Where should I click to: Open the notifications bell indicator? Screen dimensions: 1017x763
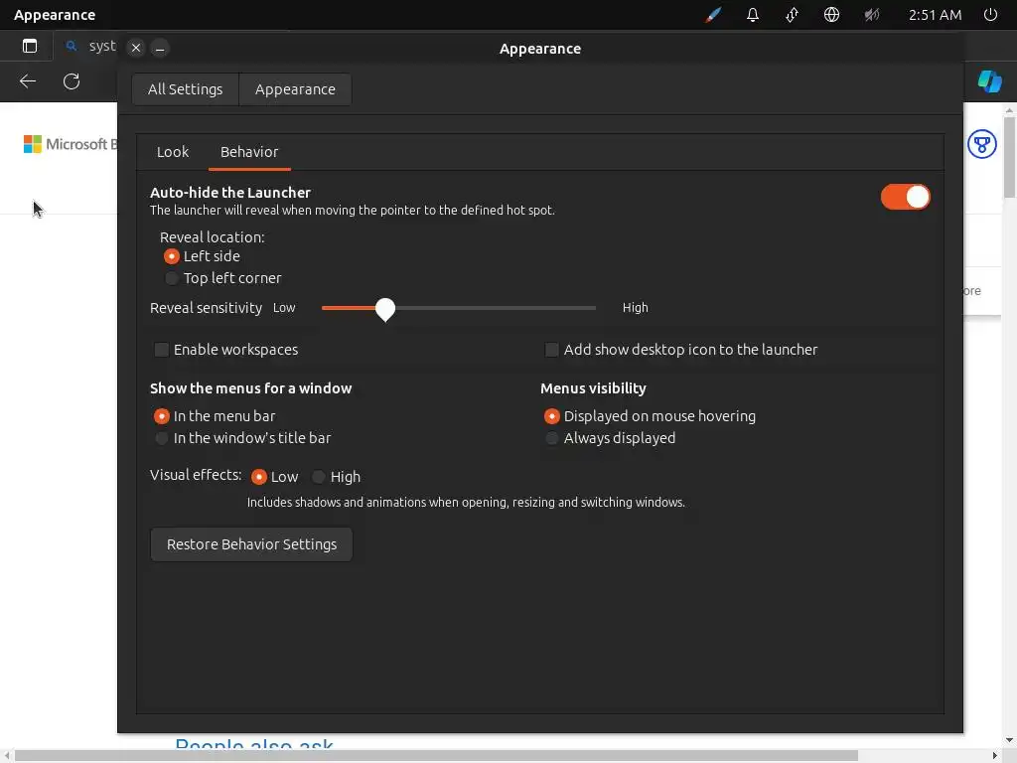pyautogui.click(x=753, y=14)
